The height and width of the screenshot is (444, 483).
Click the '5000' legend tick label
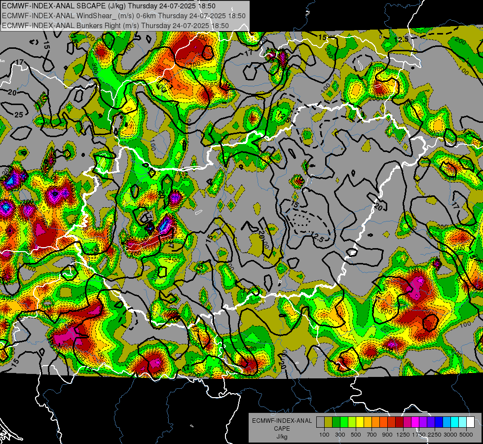coord(466,435)
